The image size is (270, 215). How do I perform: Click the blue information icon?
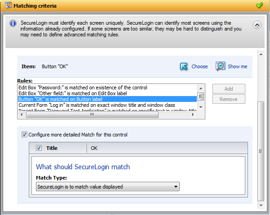point(13,23)
